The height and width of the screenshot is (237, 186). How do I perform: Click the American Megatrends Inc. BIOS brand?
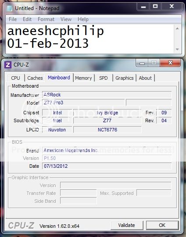point(107,150)
